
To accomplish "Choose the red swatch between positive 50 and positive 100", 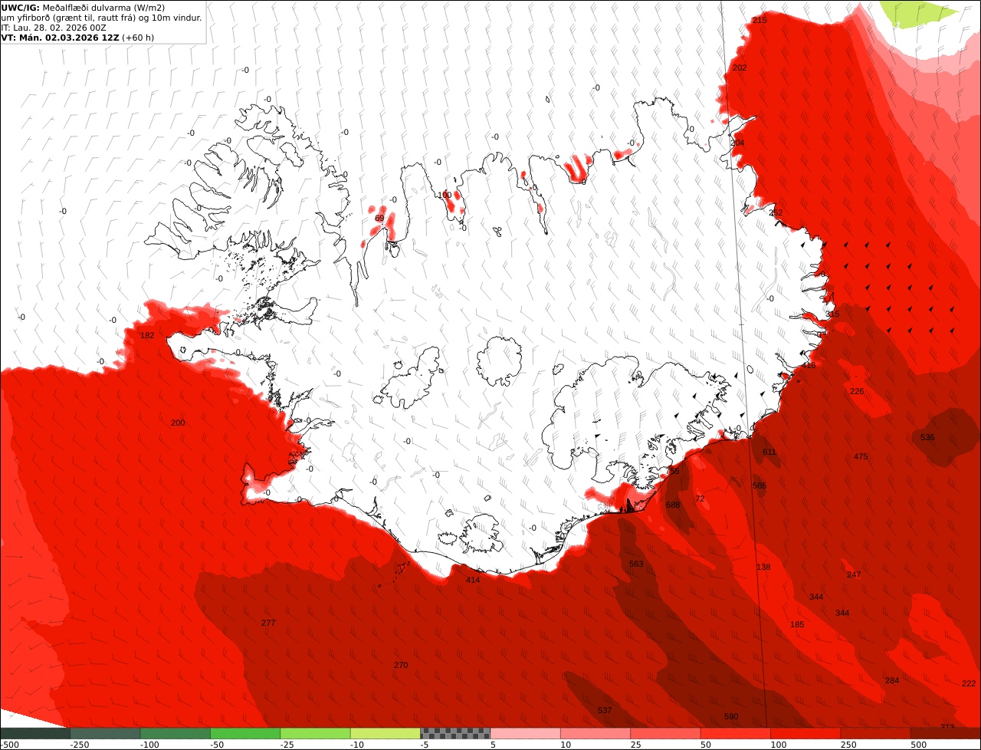I will click(x=735, y=733).
